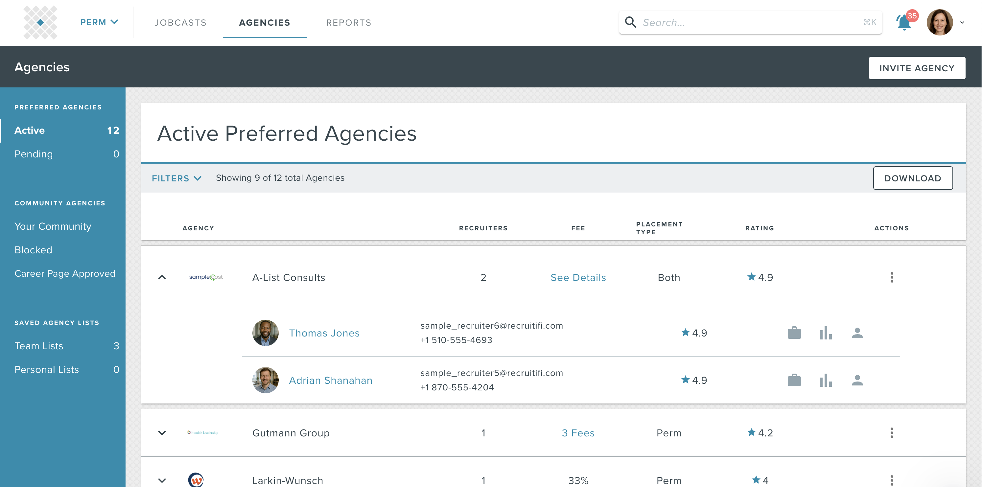Image resolution: width=982 pixels, height=487 pixels.
Task: Collapse the A-List Consults row
Action: click(162, 277)
